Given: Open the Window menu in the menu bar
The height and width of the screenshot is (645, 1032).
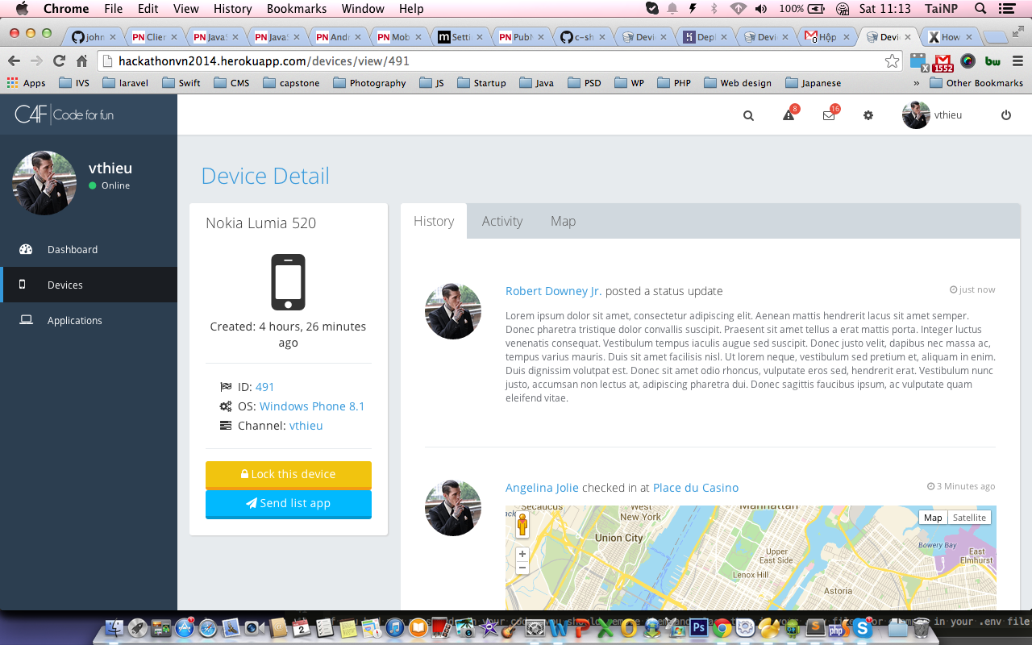Looking at the screenshot, I should tap(363, 9).
